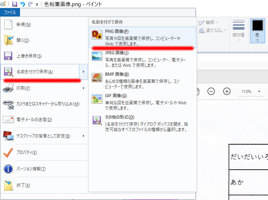This screenshot has width=268, height=200.
Task: Click the Paint application icon in title bar
Action: [3, 4]
